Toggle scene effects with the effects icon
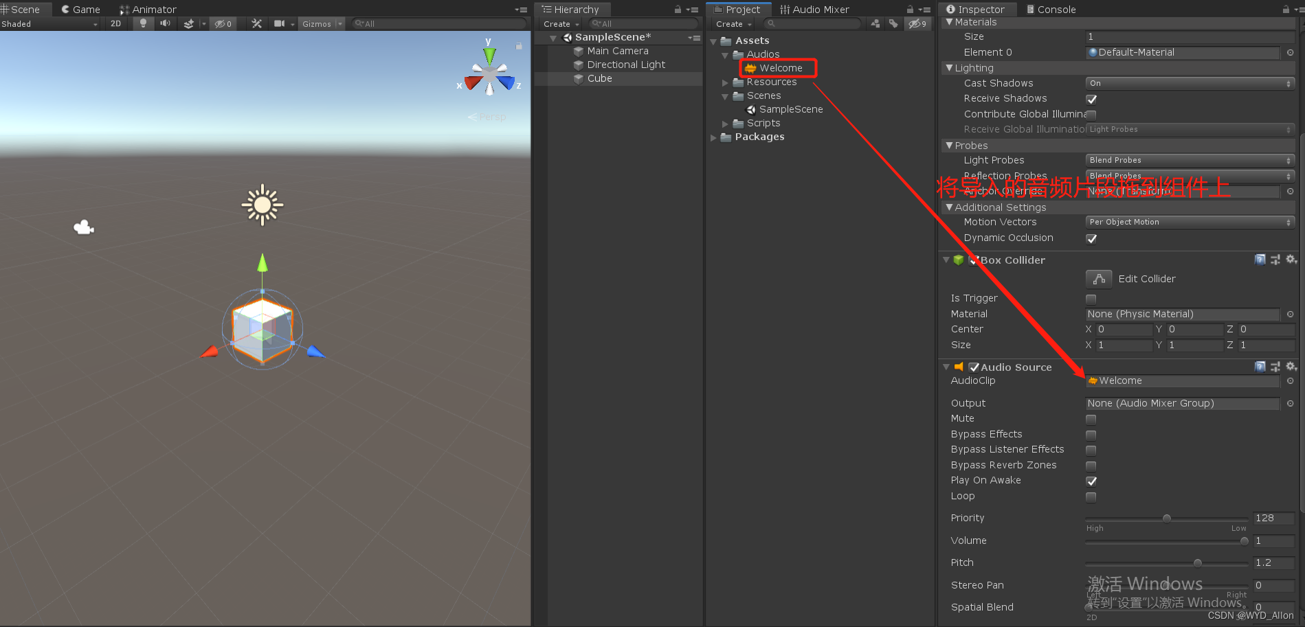1305x627 pixels. coord(188,23)
